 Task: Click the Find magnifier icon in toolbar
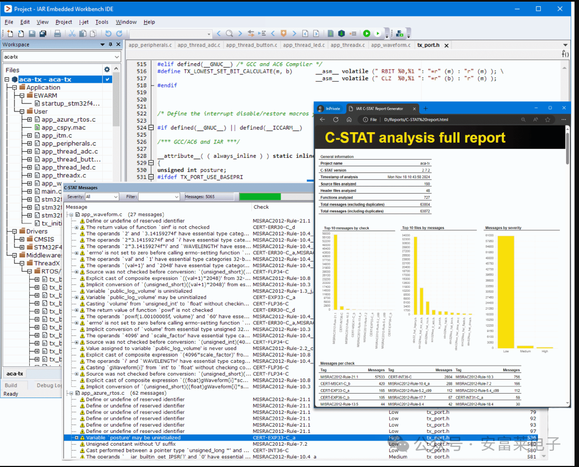[x=229, y=34]
